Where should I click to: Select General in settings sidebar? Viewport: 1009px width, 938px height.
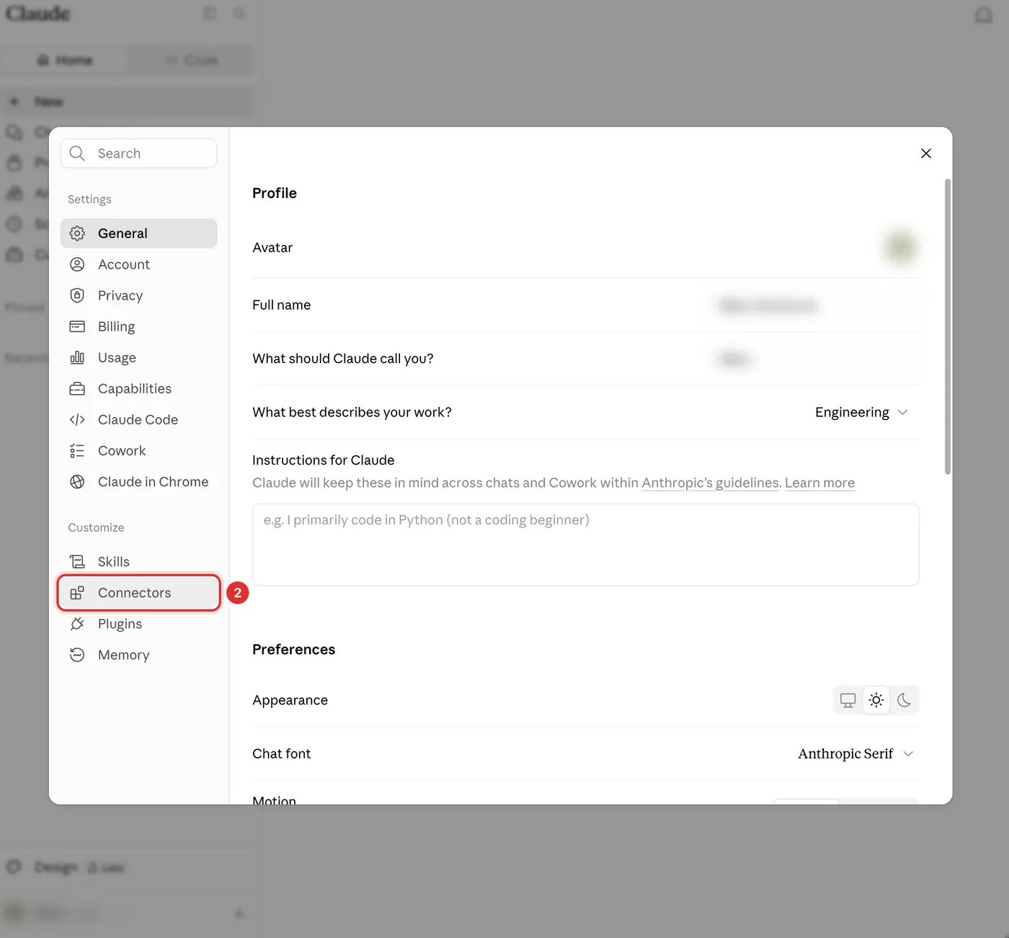pos(139,233)
